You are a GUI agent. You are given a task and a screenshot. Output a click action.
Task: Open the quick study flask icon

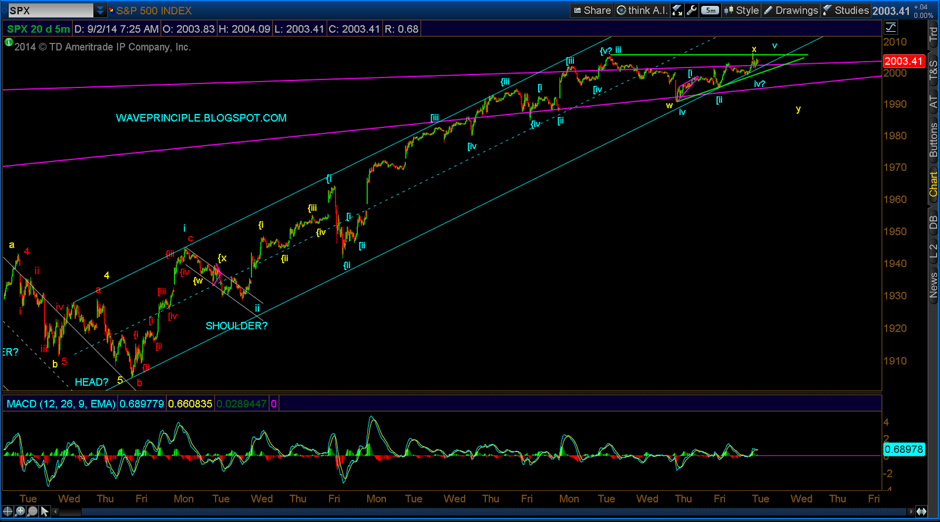click(677, 10)
